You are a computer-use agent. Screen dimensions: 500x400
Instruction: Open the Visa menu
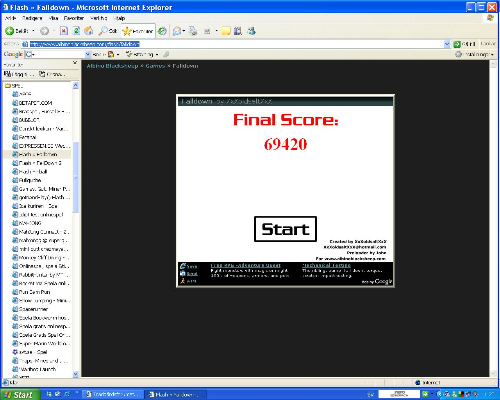53,18
